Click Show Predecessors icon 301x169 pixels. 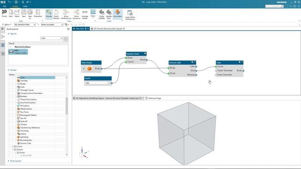(66, 13)
